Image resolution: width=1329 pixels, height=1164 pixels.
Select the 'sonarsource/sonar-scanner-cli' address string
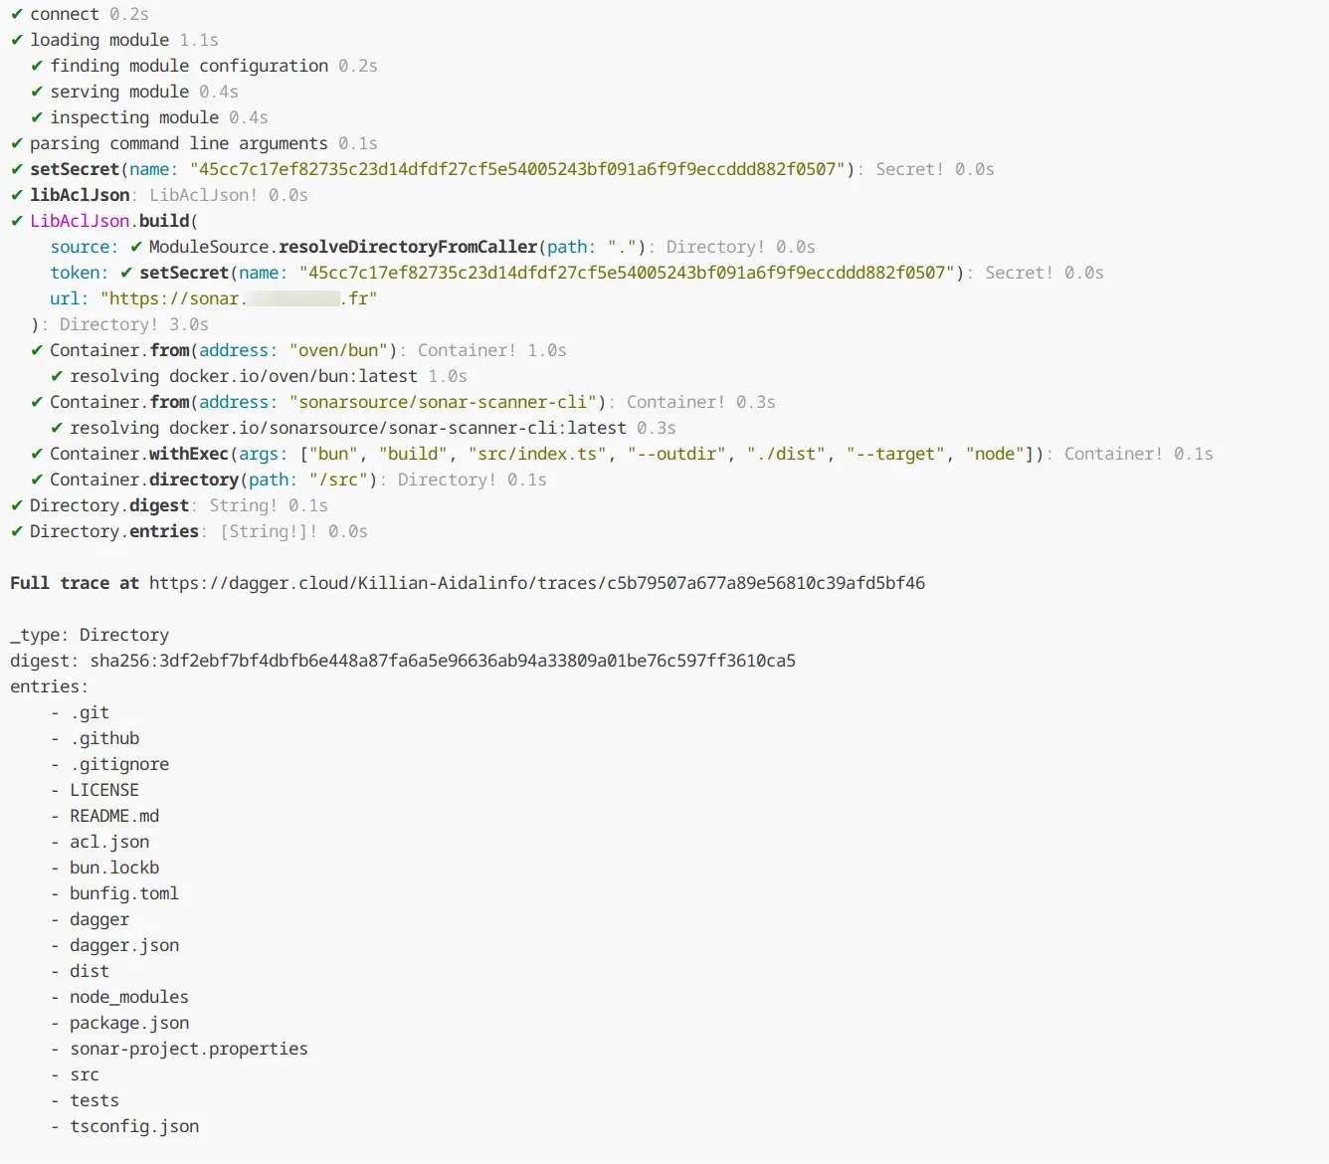pyautogui.click(x=443, y=402)
